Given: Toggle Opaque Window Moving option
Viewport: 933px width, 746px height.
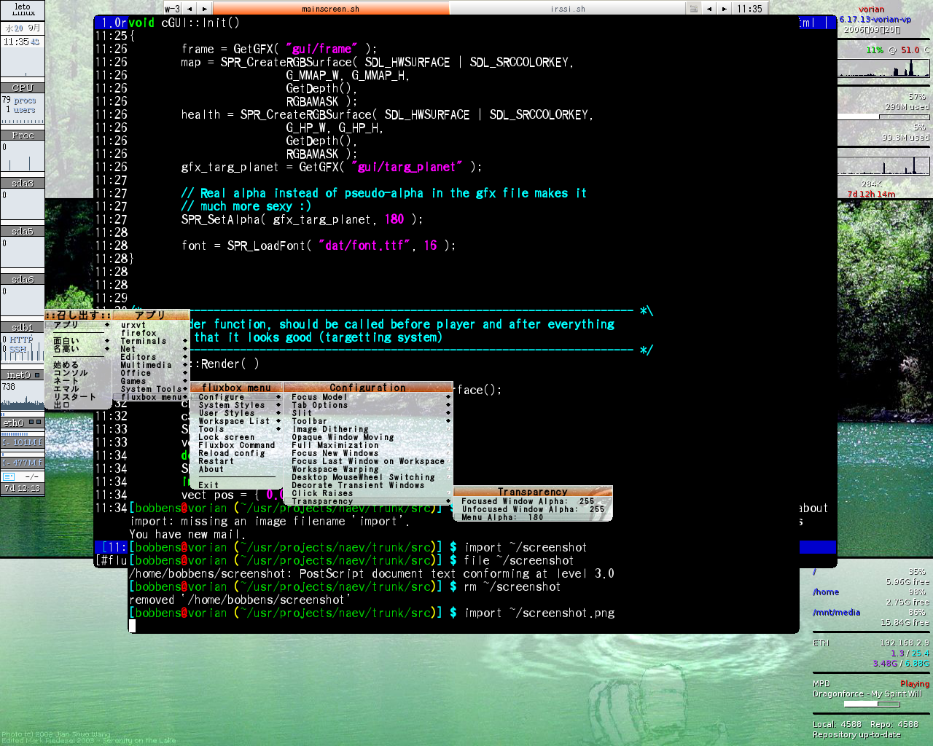Looking at the screenshot, I should tap(343, 437).
